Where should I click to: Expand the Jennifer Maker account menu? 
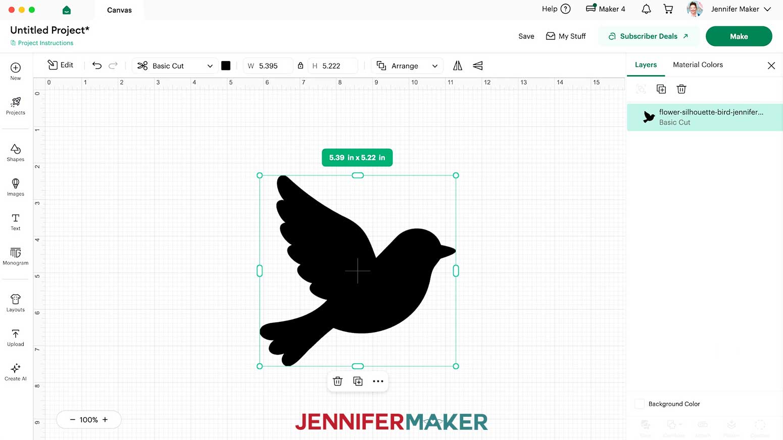tap(741, 9)
